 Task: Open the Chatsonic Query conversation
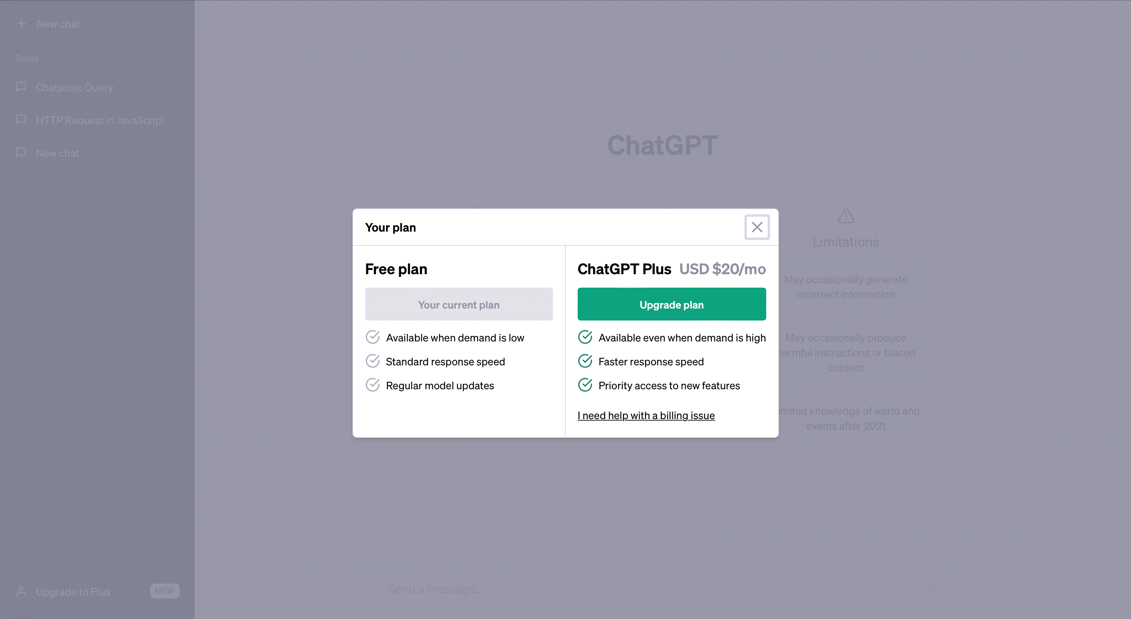74,87
